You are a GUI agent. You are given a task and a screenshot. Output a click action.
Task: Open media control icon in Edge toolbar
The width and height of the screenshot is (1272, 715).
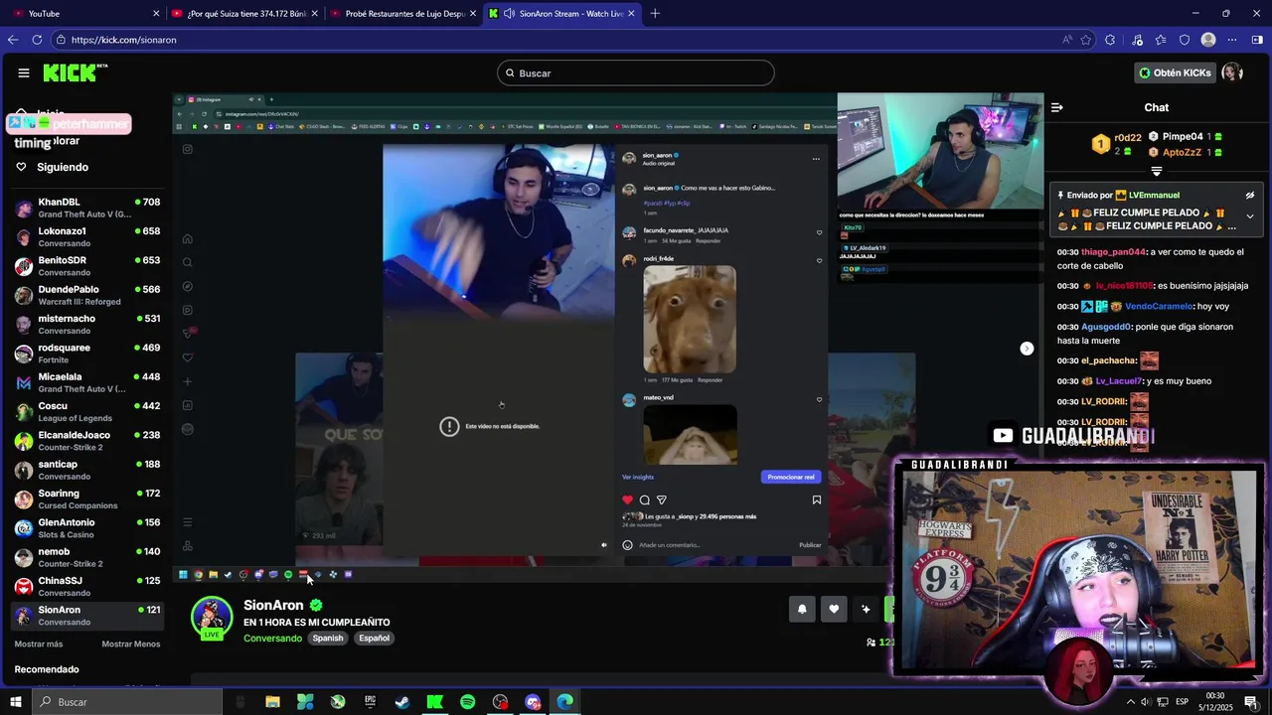1136,40
